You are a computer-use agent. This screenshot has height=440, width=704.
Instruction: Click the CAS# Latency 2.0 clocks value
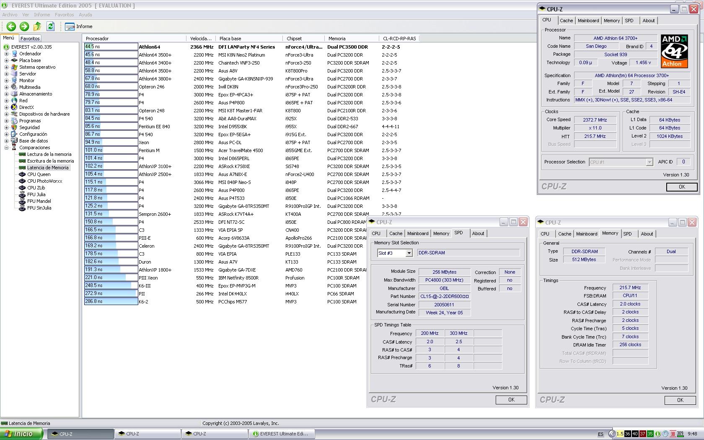tap(630, 304)
